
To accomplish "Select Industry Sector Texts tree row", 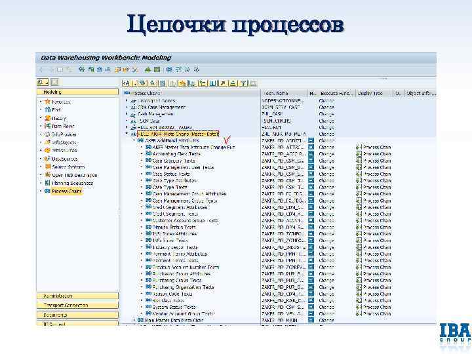I will point(175,247).
